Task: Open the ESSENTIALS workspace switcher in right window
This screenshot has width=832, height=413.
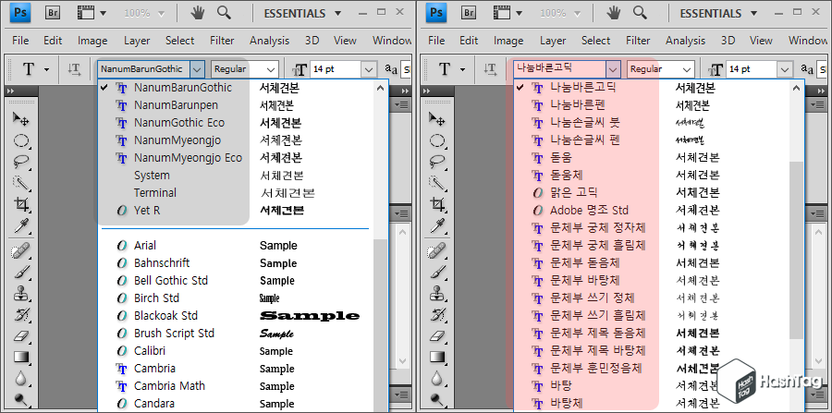Action: point(718,13)
